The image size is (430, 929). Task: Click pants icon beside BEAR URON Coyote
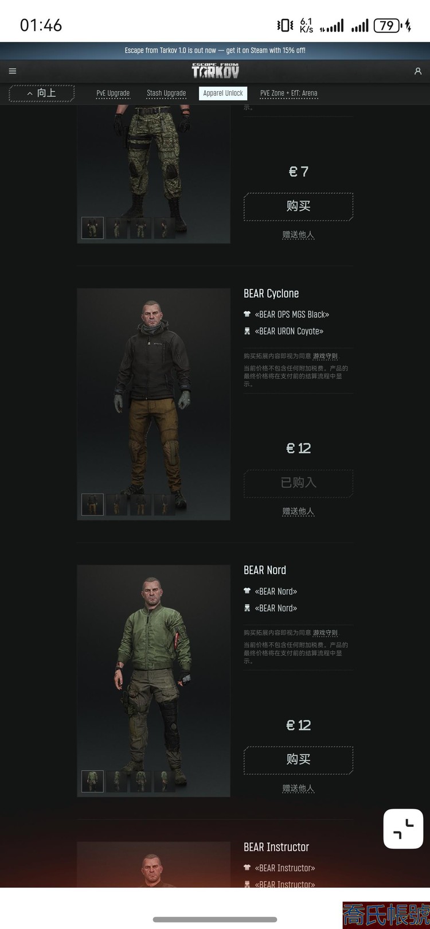pos(247,331)
